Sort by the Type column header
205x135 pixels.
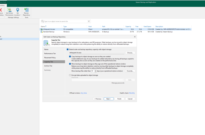pos(65,27)
